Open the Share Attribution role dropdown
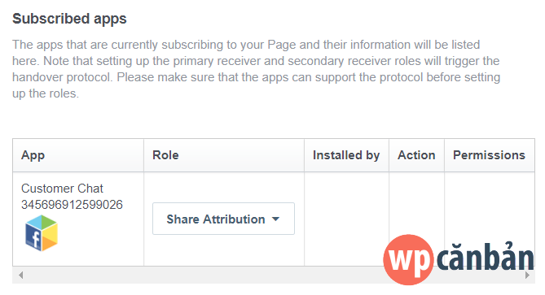 (223, 219)
